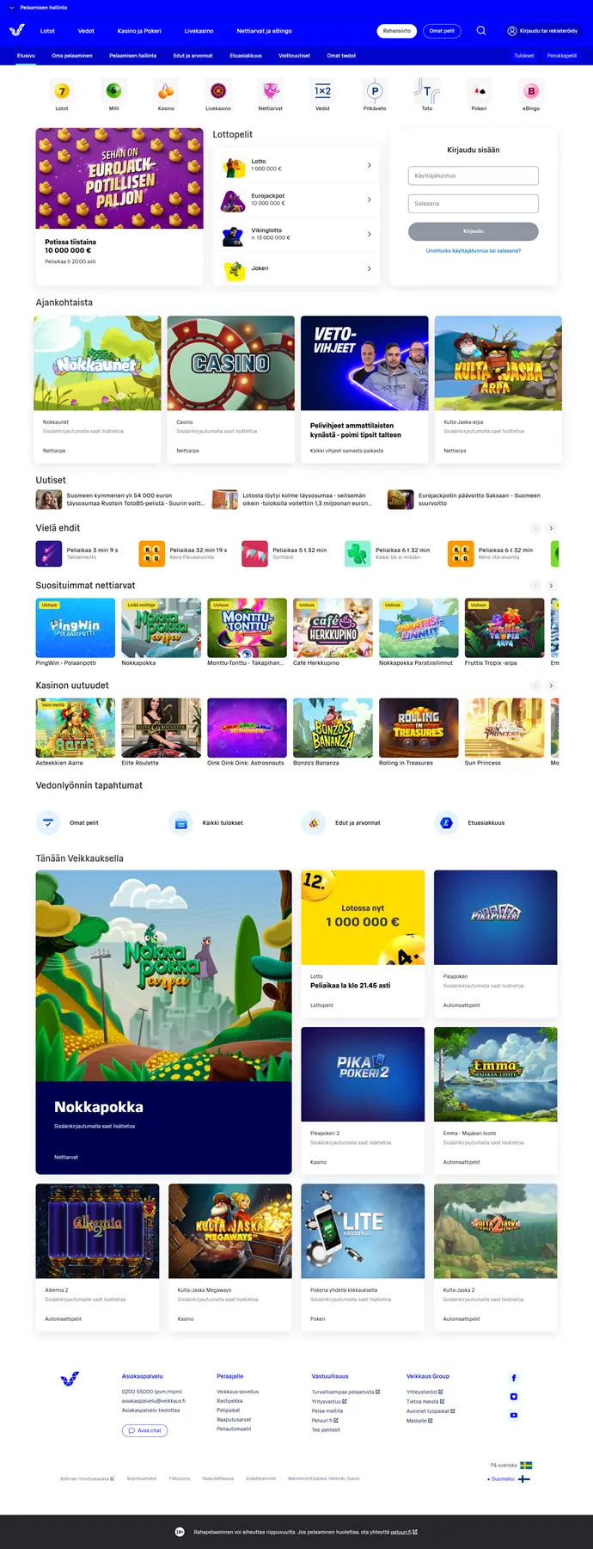Click the Veikkaus logo in header
Viewport: 593px width, 1549px height.
pyautogui.click(x=17, y=30)
